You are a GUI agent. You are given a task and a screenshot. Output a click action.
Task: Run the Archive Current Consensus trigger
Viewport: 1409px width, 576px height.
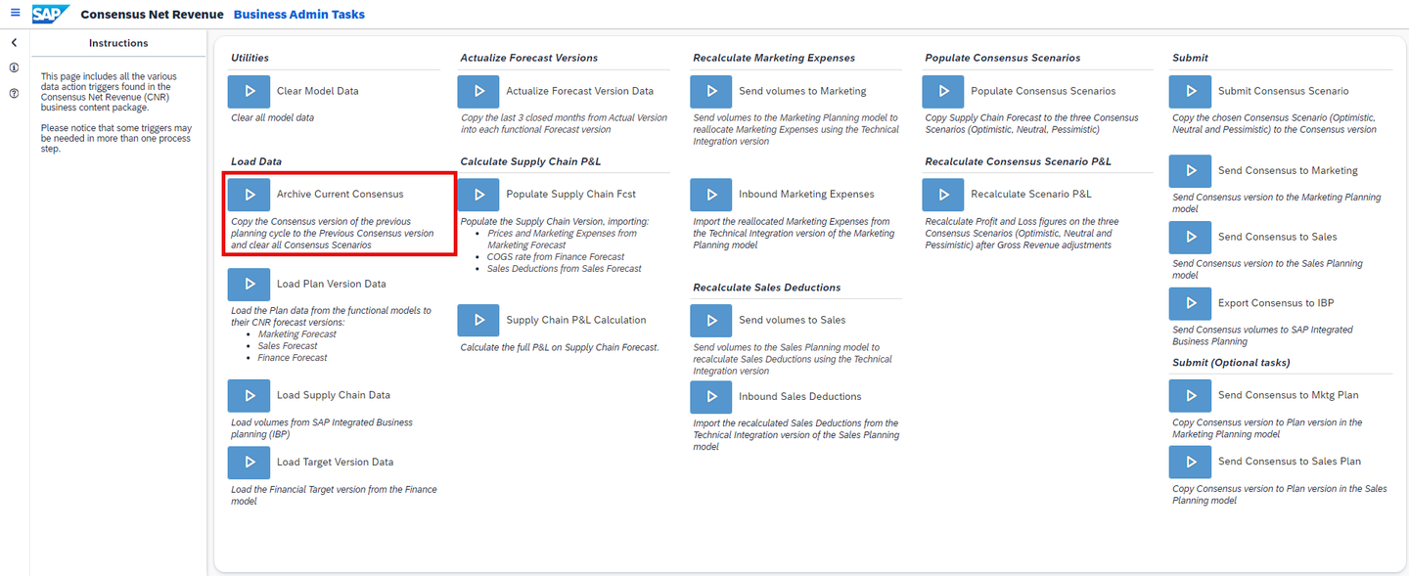pyautogui.click(x=249, y=195)
